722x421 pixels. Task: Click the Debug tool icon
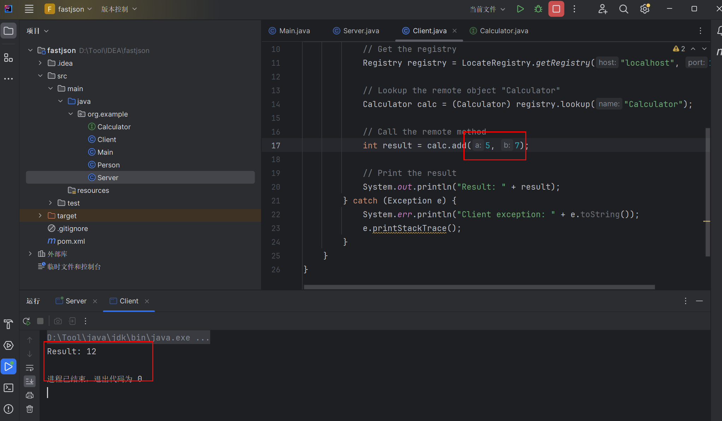pyautogui.click(x=538, y=9)
